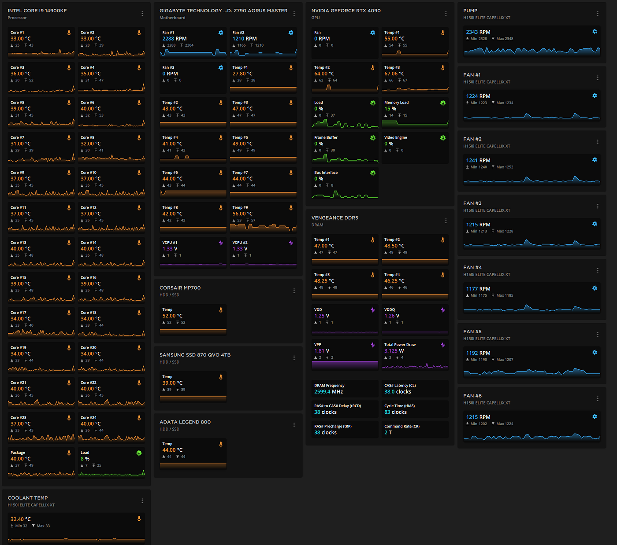
Task: Click the purple VPP voltage bar graph
Action: click(x=345, y=365)
